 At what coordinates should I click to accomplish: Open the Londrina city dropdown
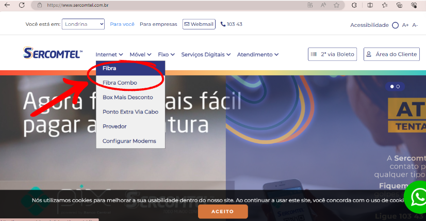[x=83, y=24]
